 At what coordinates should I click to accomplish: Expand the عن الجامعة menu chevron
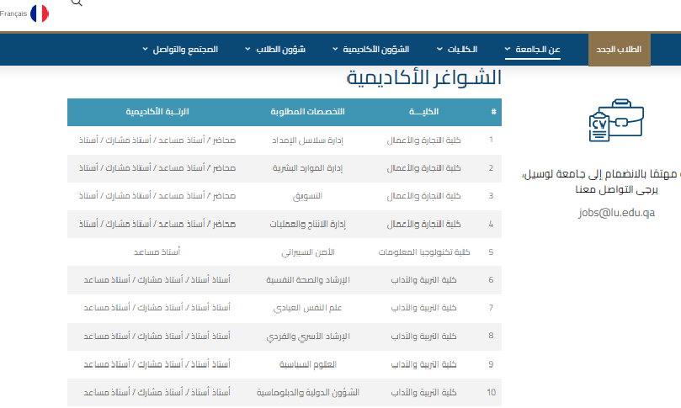click(x=508, y=50)
